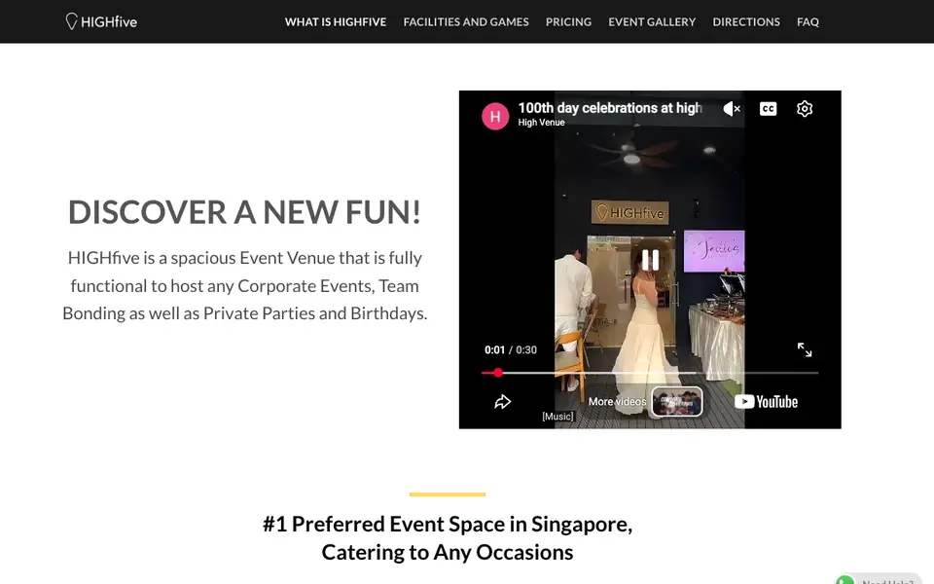Click the 'DISCOVER A NEW FUN!' heading
Image resolution: width=934 pixels, height=584 pixels.
tap(245, 212)
